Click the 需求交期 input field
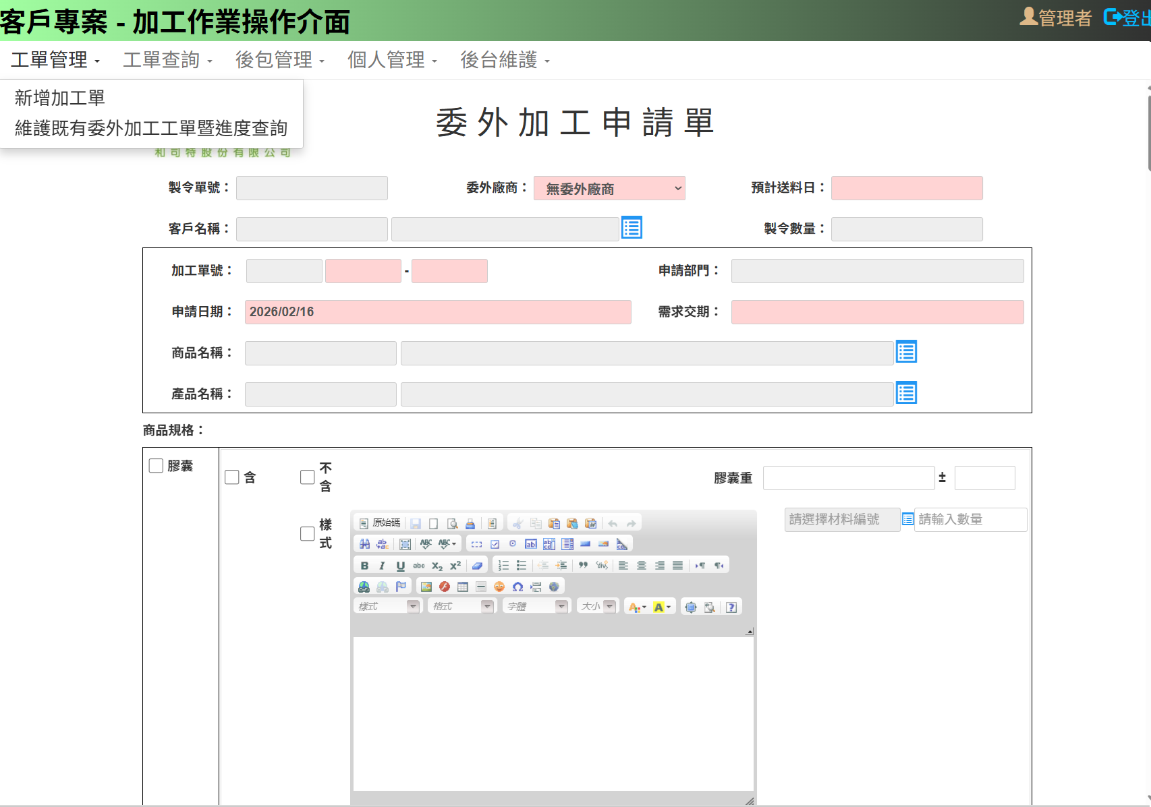 [x=877, y=312]
